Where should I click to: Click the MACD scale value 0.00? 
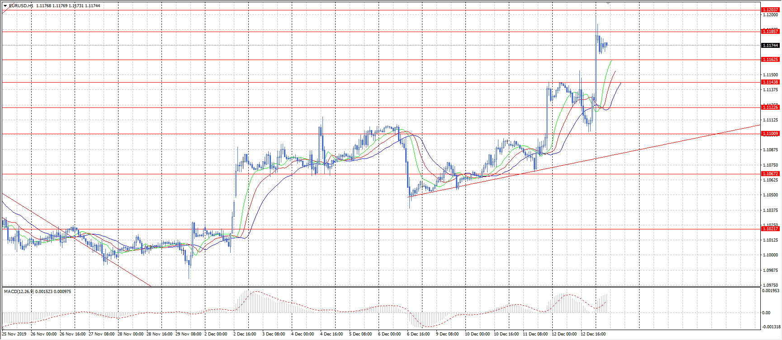click(x=766, y=313)
